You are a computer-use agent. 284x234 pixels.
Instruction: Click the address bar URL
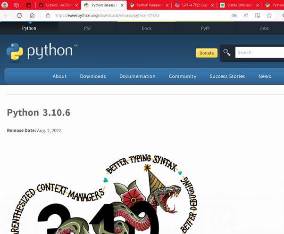[x=107, y=16]
